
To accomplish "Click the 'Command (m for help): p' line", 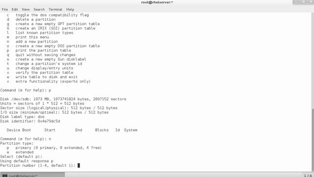I will pos(26,90).
